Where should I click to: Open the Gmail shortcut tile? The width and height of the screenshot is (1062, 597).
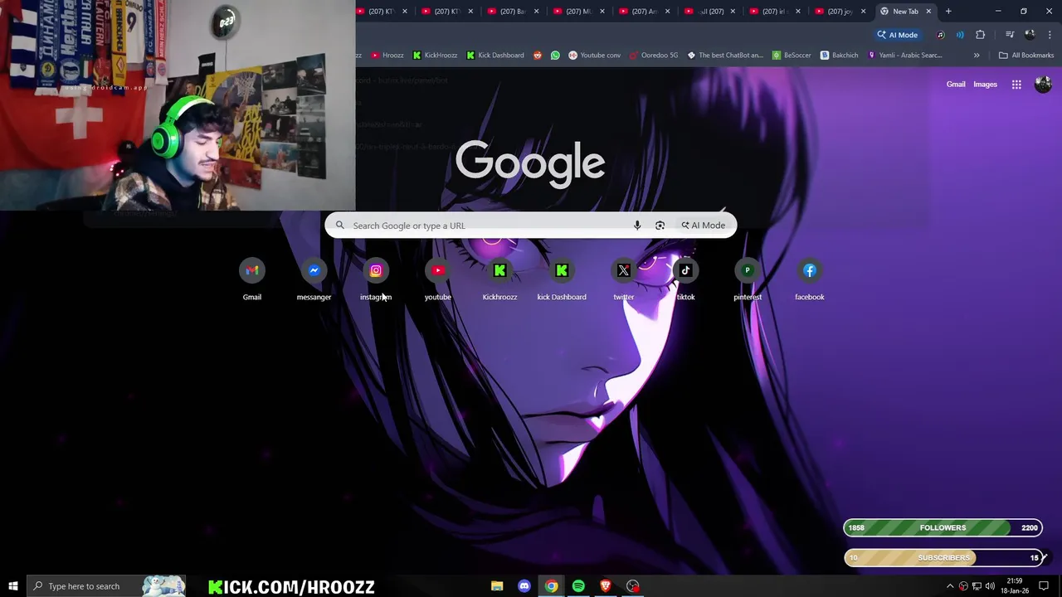click(252, 280)
